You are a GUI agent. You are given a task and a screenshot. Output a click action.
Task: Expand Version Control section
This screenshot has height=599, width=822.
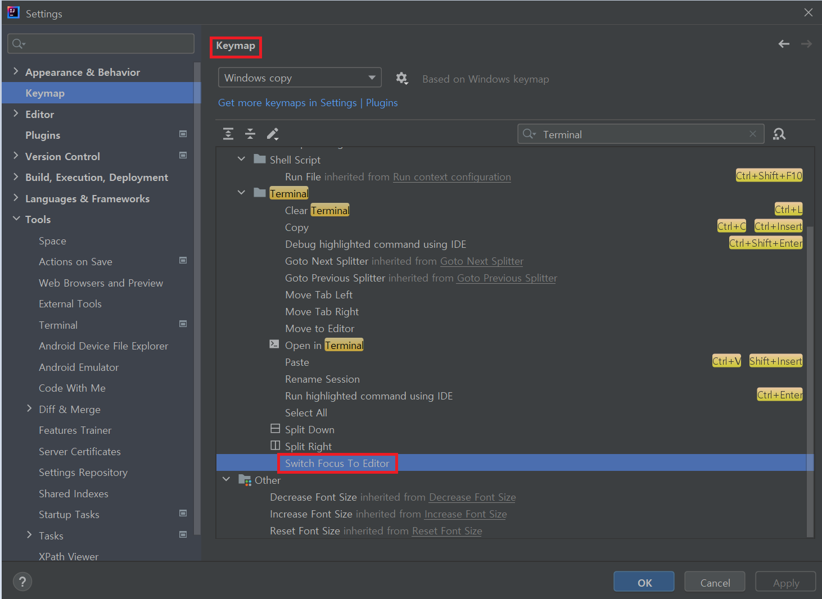point(16,156)
